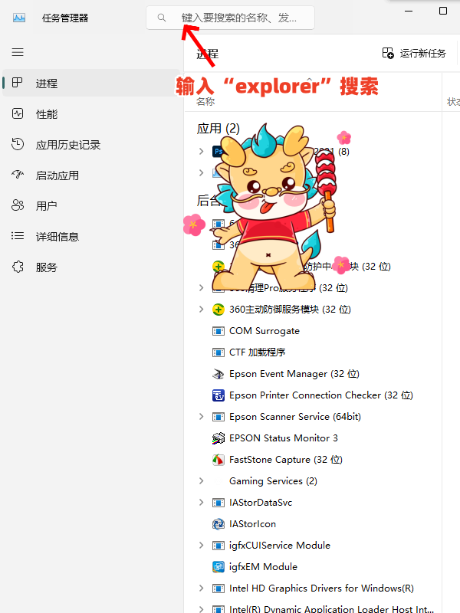The width and height of the screenshot is (460, 613).
Task: Click the Epson Scanner Service icon
Action: click(219, 417)
